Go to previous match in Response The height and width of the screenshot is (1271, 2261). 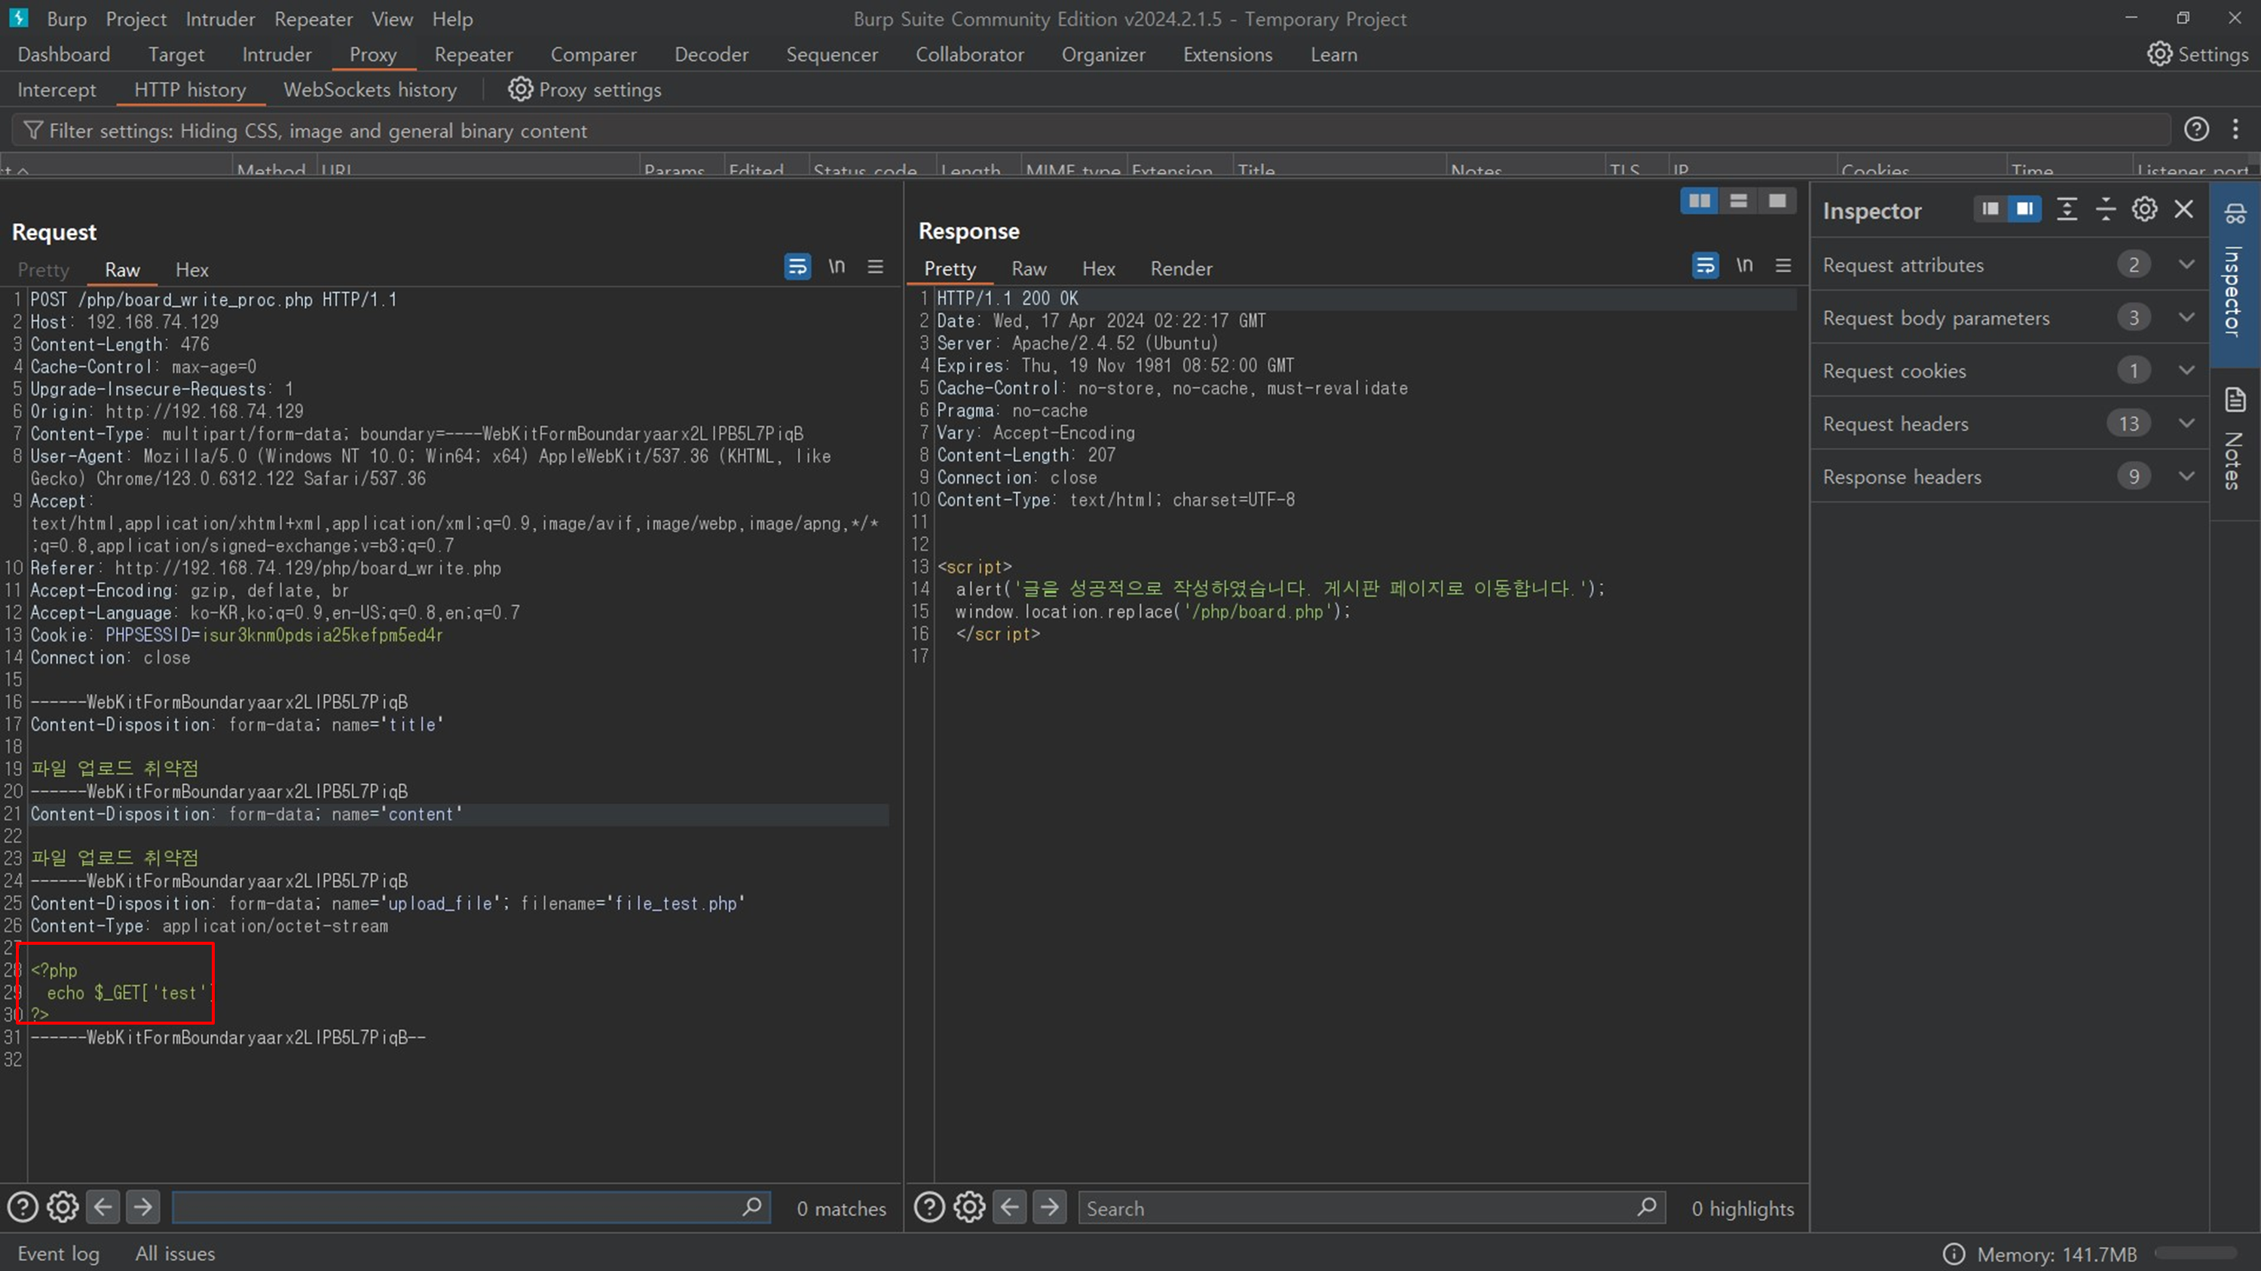pos(1009,1208)
